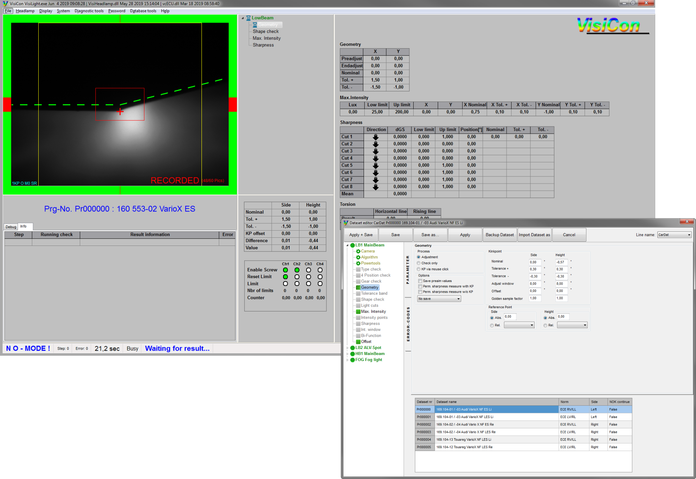Screen dimensions: 696x479
Task: Click the Save as... button
Action: click(x=430, y=235)
